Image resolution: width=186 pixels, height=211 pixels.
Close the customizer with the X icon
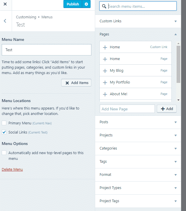(5, 4)
